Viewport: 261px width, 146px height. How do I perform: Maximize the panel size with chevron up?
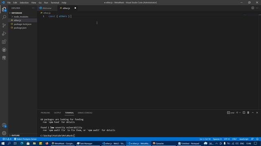click(x=253, y=113)
